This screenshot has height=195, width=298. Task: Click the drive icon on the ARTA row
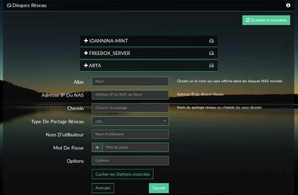pyautogui.click(x=212, y=66)
